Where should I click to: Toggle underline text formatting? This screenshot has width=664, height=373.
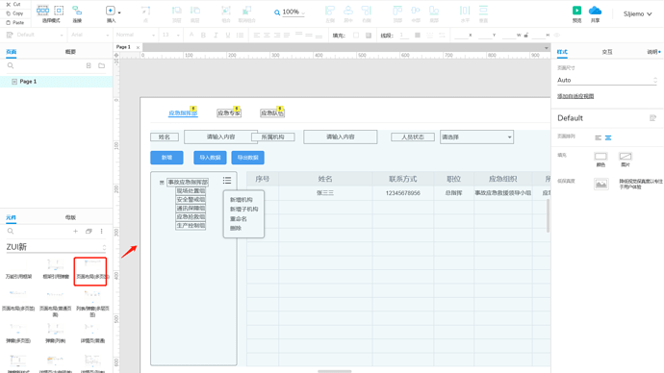(228, 36)
